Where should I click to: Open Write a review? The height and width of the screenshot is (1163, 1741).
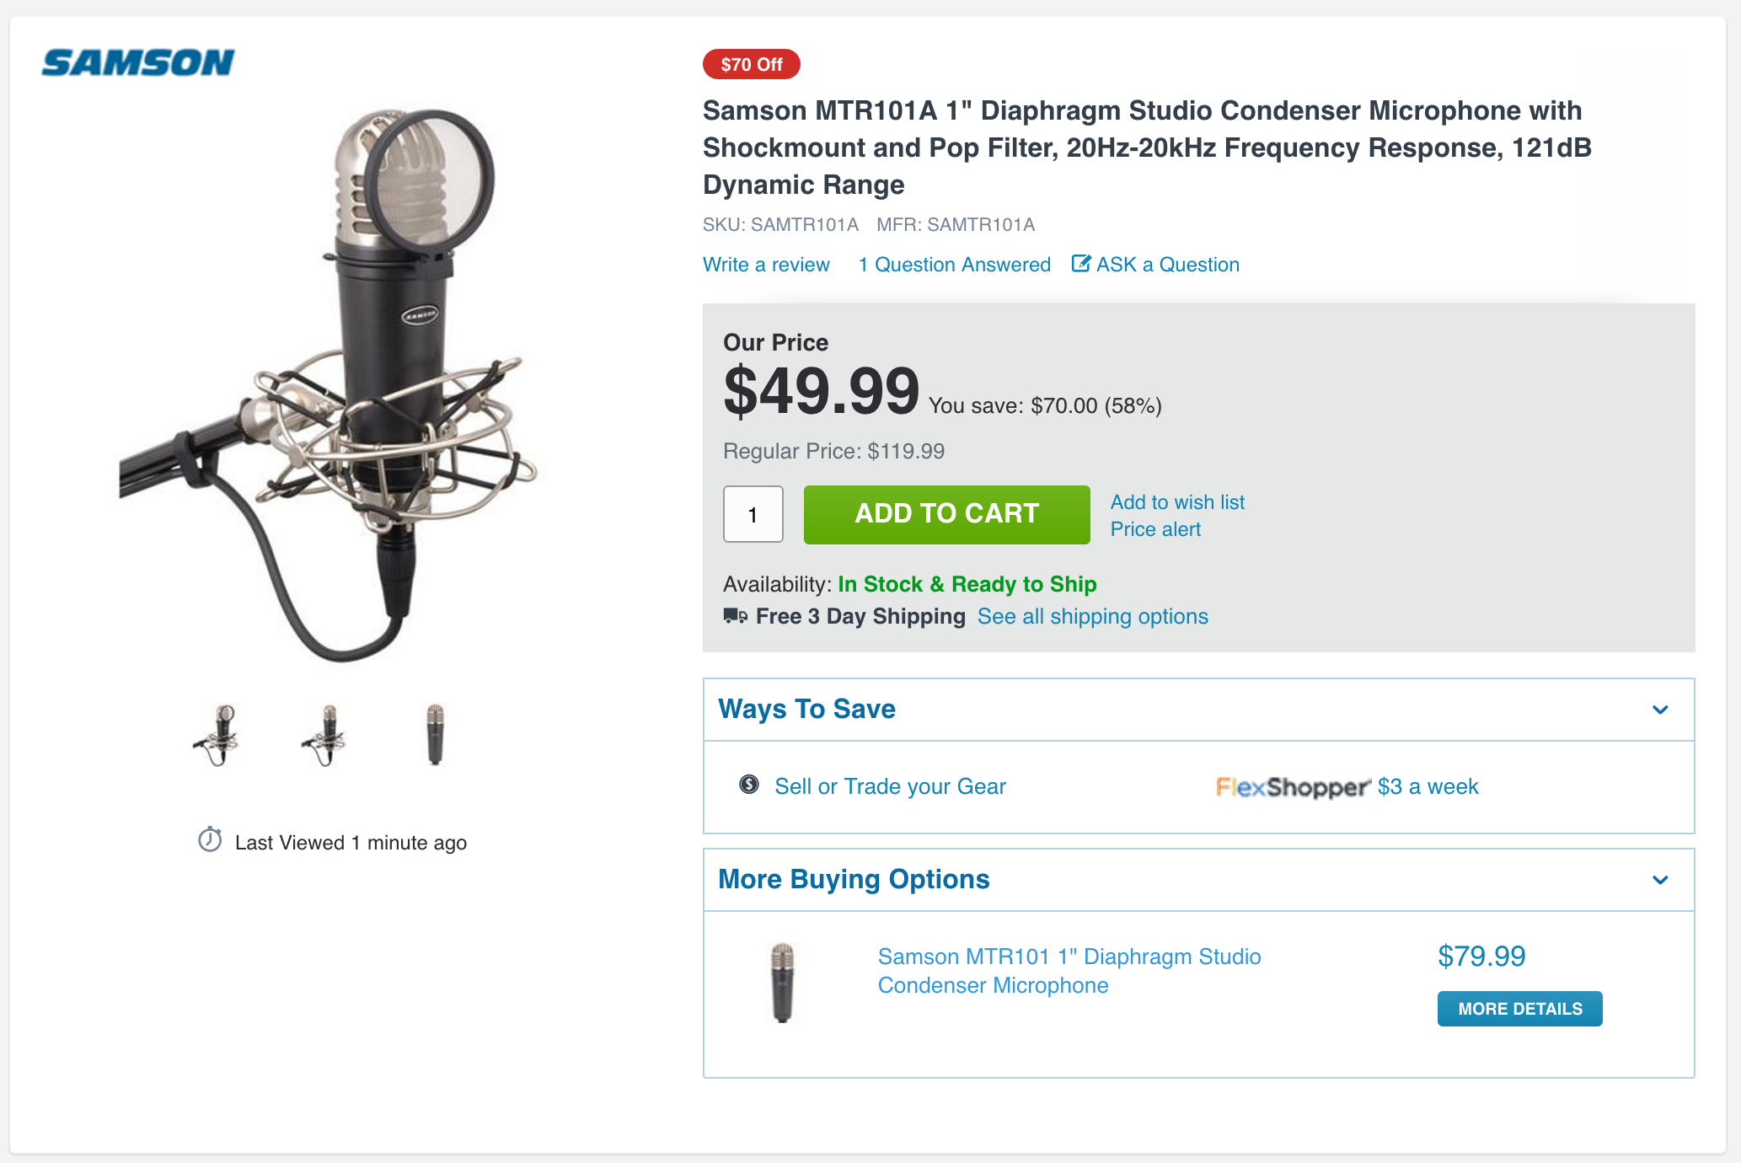(x=765, y=264)
